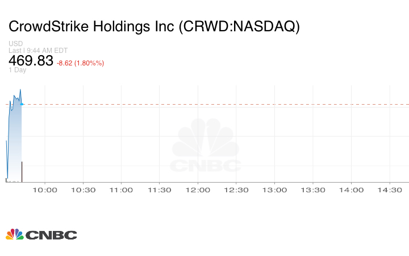Viewport: 409px width, 256px height.
Task: Click the 13:00 time axis label
Action: (x=274, y=190)
